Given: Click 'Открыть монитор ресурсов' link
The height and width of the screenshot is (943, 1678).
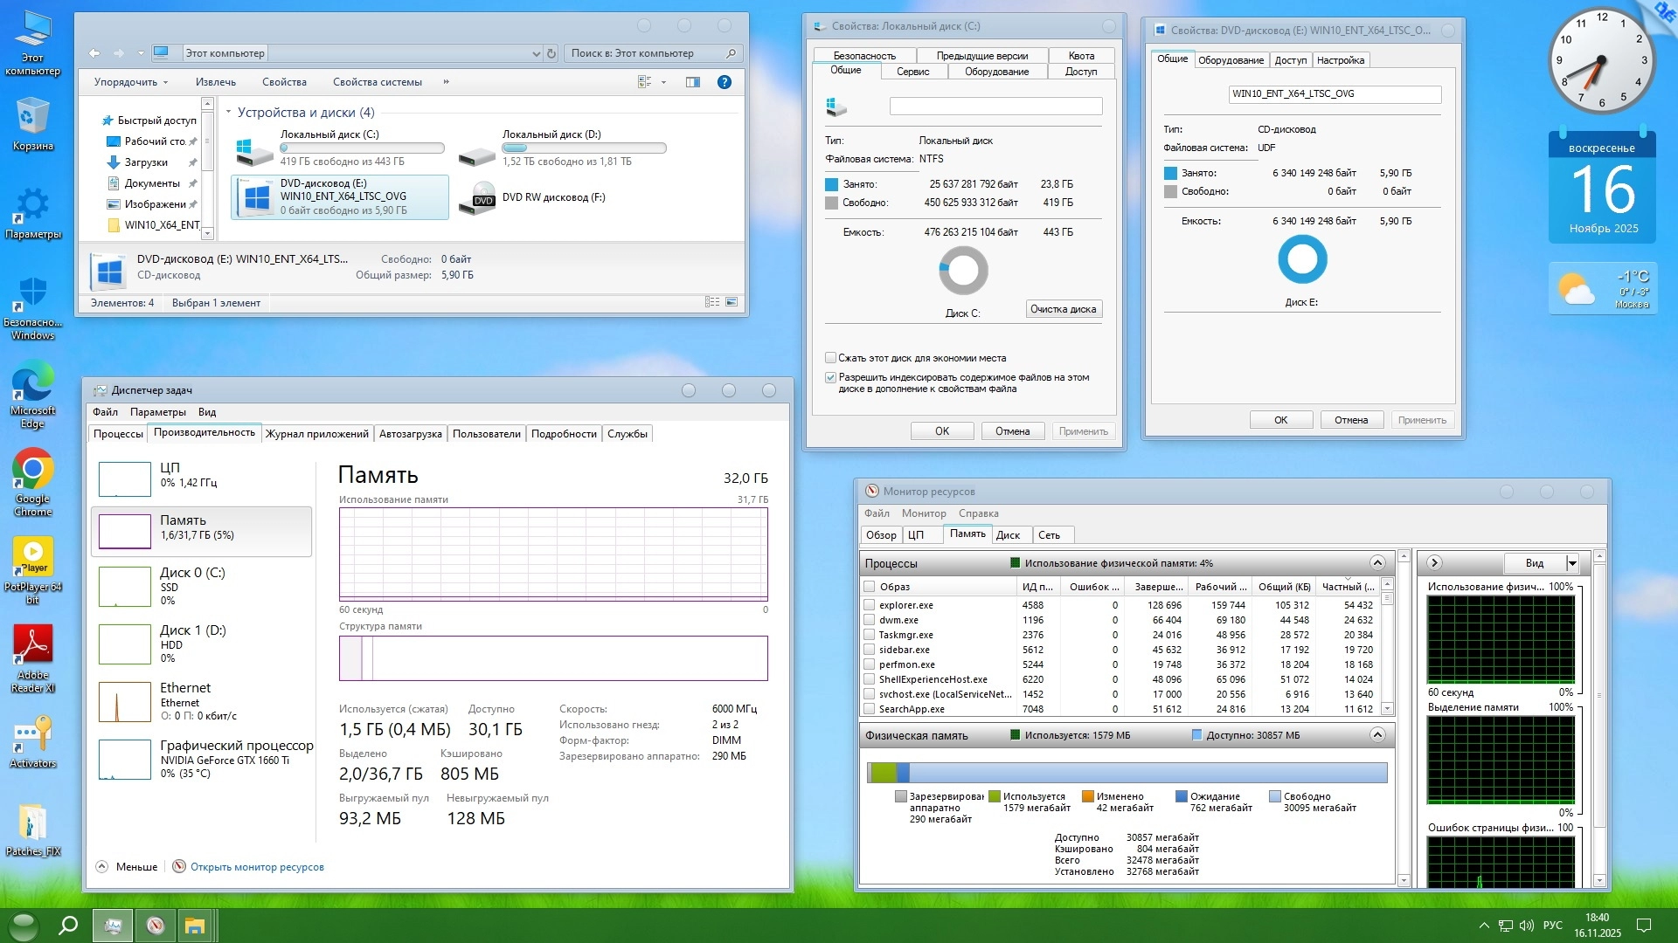Looking at the screenshot, I should pyautogui.click(x=256, y=867).
